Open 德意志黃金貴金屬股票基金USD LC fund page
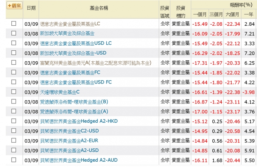The image size is (257, 167). click(76, 43)
